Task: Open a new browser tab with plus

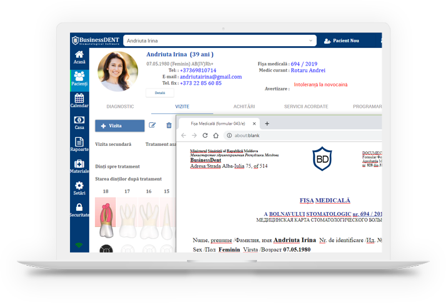Action: (x=267, y=123)
